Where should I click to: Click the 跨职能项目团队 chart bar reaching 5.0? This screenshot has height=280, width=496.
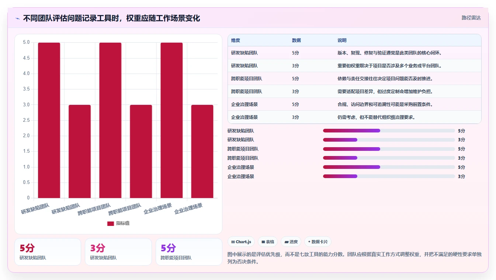coord(110,120)
